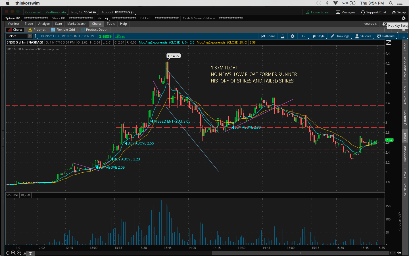Switch to the Tools tab
Image resolution: width=409 pixels, height=256 pixels.
[x=111, y=24]
